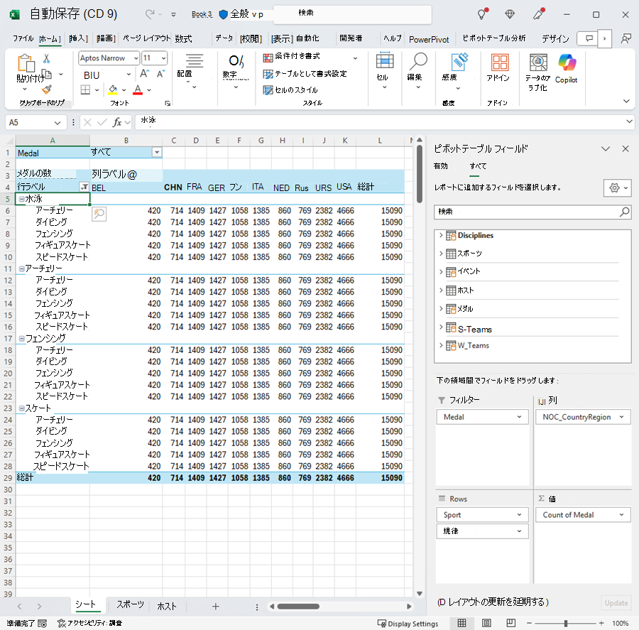Viewport: 639px width, 630px height.
Task: Click the pen drawing icon in title bar
Action: point(539,14)
